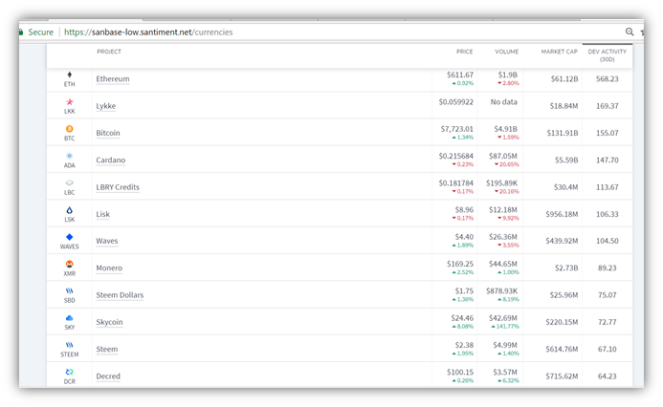Sort by the Market Cap header

pos(559,52)
